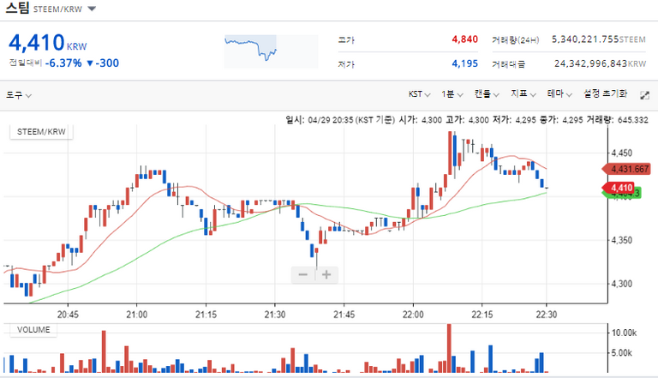Click the 4,450 price axis label
This screenshot has height=378, width=658.
pos(621,153)
